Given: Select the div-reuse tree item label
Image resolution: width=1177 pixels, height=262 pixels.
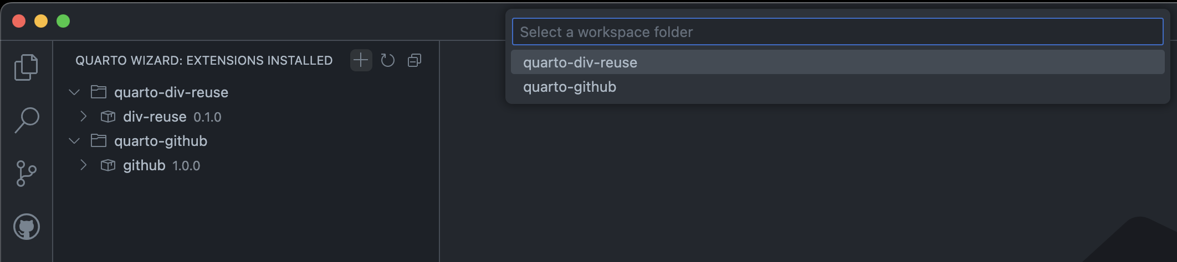Looking at the screenshot, I should pos(155,117).
